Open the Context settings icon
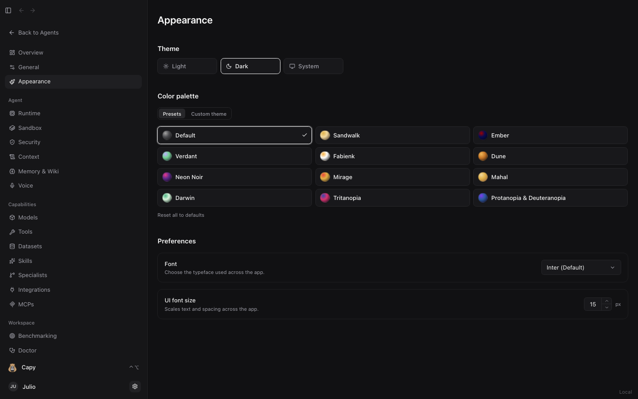The width and height of the screenshot is (638, 399). point(12,157)
